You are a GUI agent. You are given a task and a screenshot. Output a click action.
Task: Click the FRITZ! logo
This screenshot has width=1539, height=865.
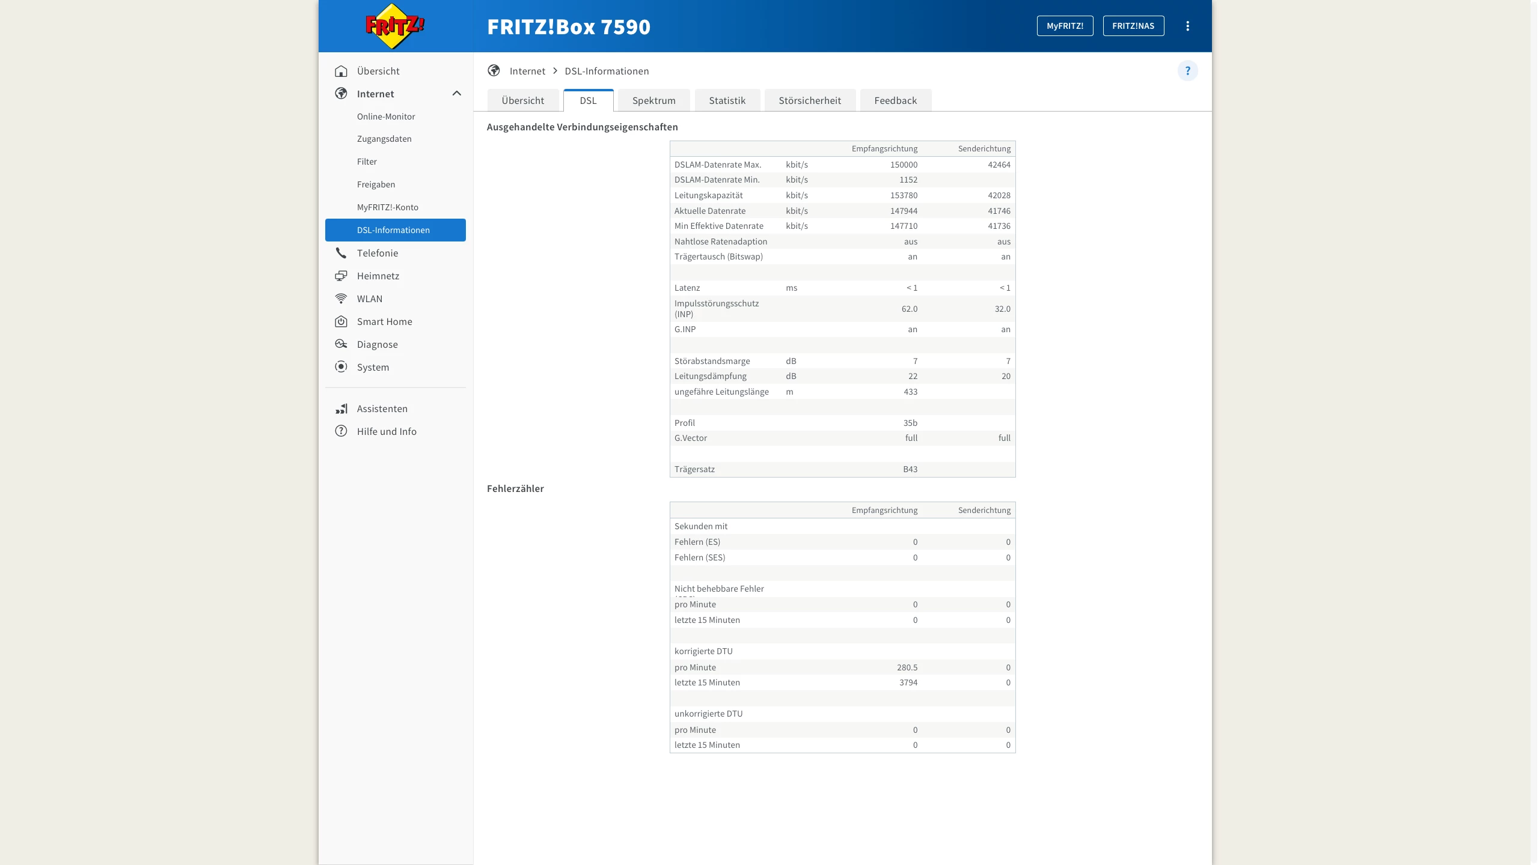pyautogui.click(x=395, y=26)
